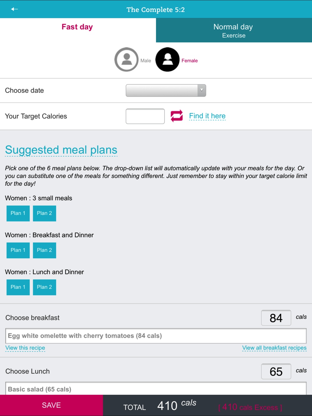Pick Plan 2 for Lunch and Dinner
312x416 pixels.
(x=44, y=287)
